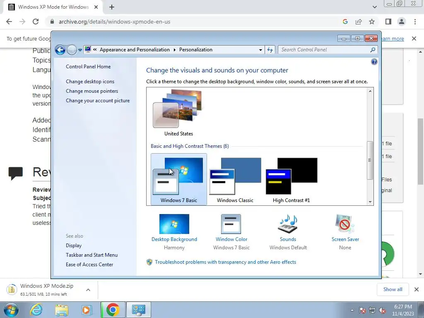424x318 pixels.
Task: Open Change desktop icons link
Action: click(90, 82)
